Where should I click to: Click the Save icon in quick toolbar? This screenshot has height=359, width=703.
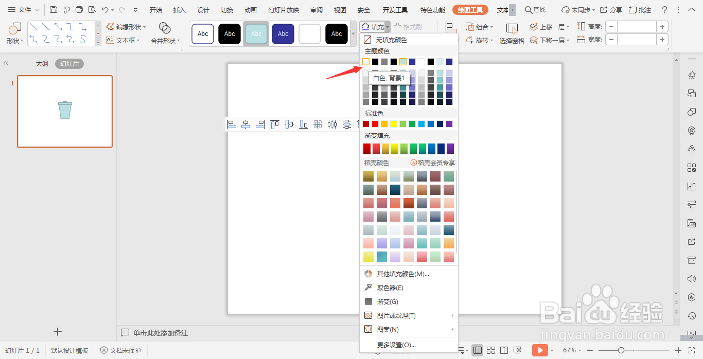54,10
